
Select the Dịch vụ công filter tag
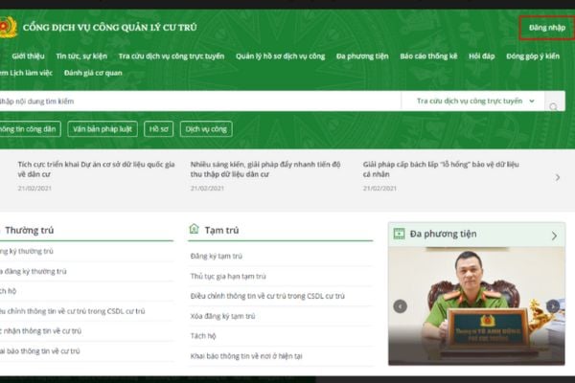pos(206,129)
